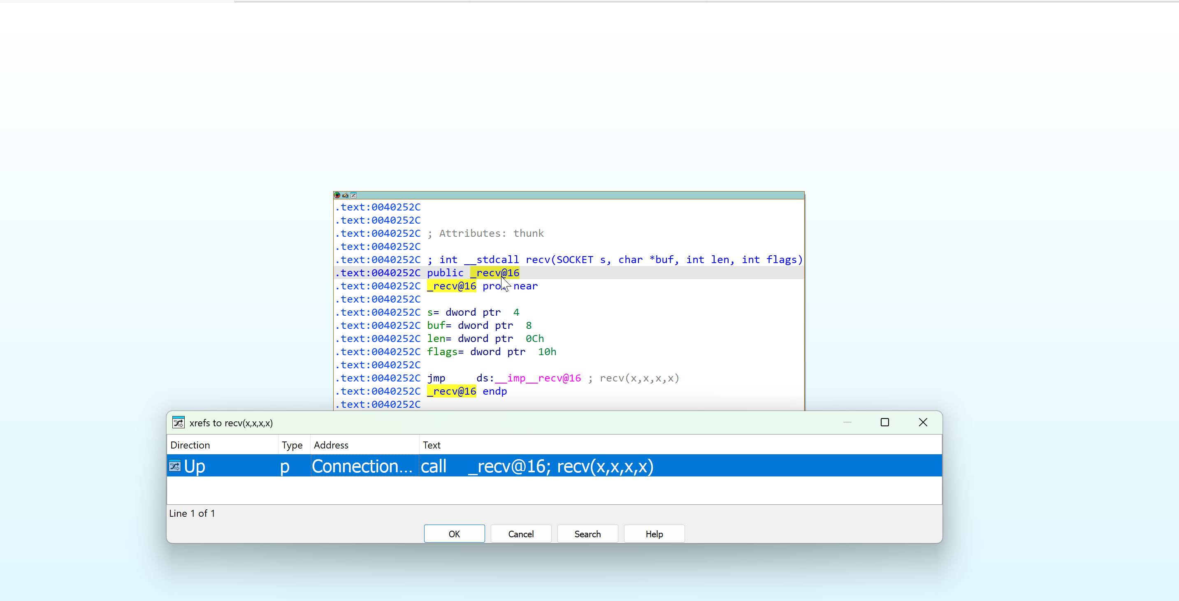The width and height of the screenshot is (1179, 601).
Task: Click the Help button
Action: coord(654,534)
